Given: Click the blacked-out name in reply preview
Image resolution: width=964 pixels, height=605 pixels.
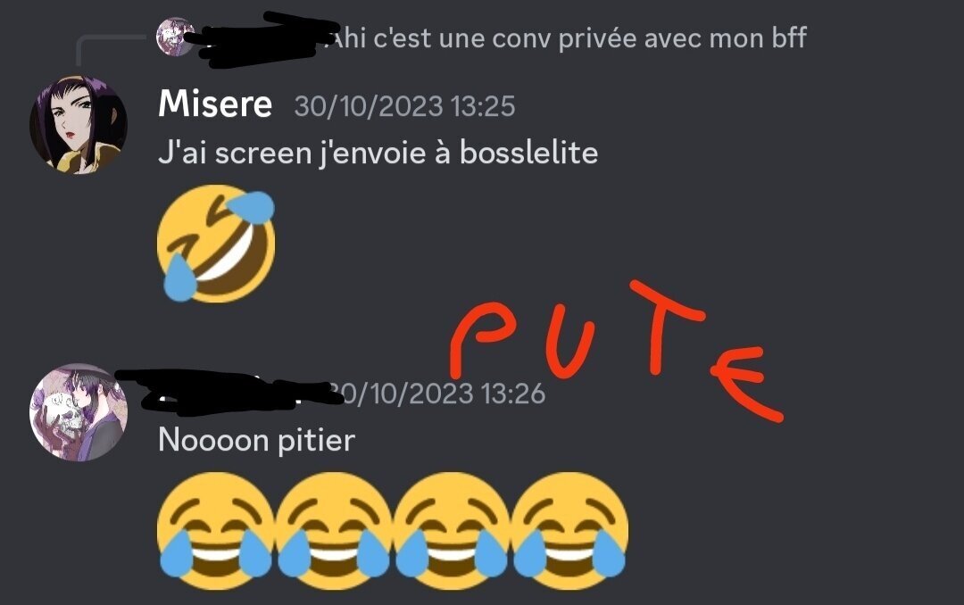Looking at the screenshot, I should click(263, 39).
